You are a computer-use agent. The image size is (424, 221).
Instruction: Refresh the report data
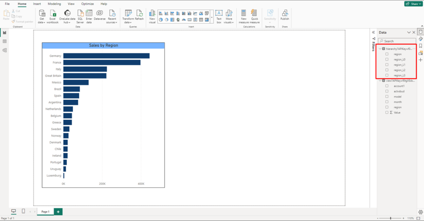[139, 15]
